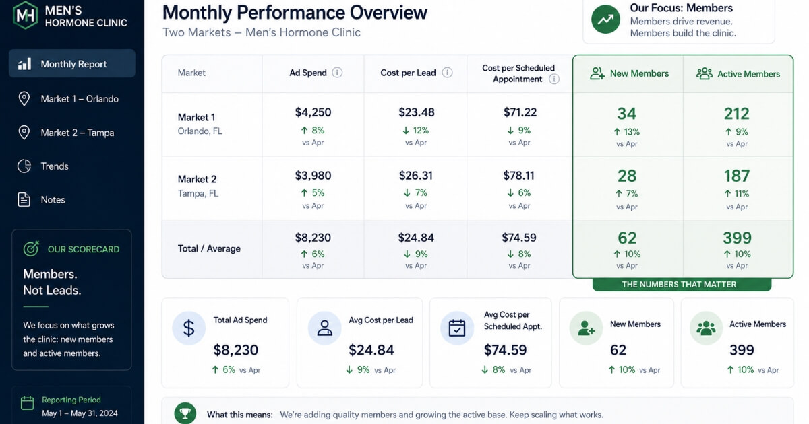
Task: Go to Market 2 – Tampa page
Action: coord(72,132)
